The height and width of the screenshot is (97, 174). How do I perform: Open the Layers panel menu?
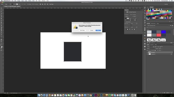click(x=173, y=45)
